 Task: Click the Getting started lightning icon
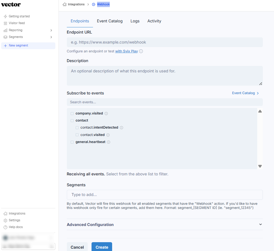click(5, 16)
